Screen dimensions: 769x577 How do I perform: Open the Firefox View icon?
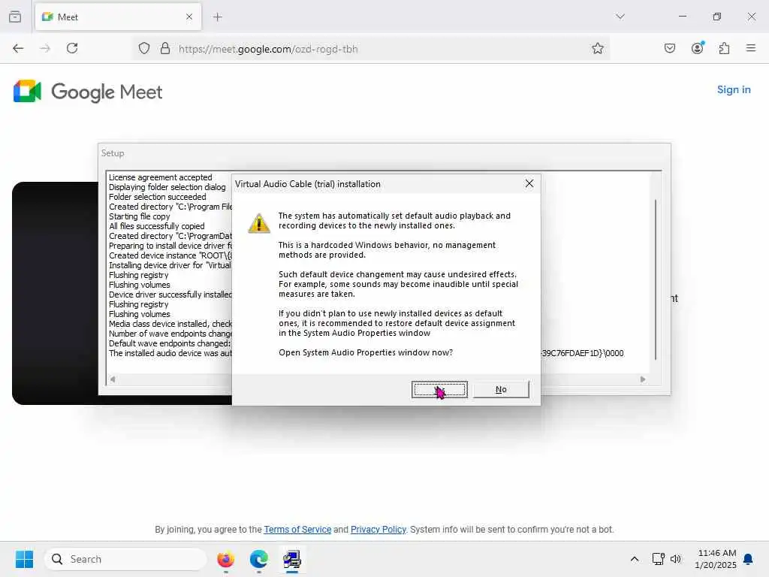click(15, 17)
